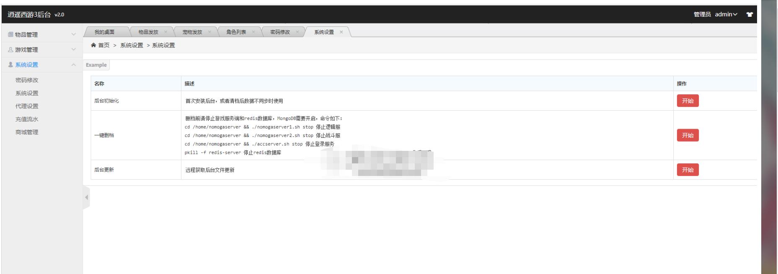
Task: Collapse the 系统设置 sidebar chevron
Action: point(74,65)
